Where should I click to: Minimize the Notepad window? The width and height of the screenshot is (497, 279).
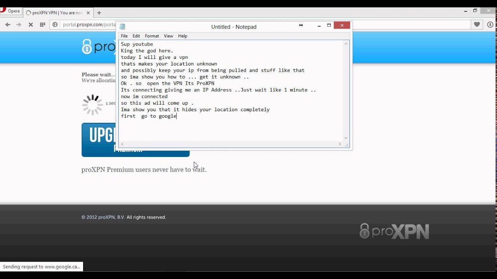tap(319, 26)
